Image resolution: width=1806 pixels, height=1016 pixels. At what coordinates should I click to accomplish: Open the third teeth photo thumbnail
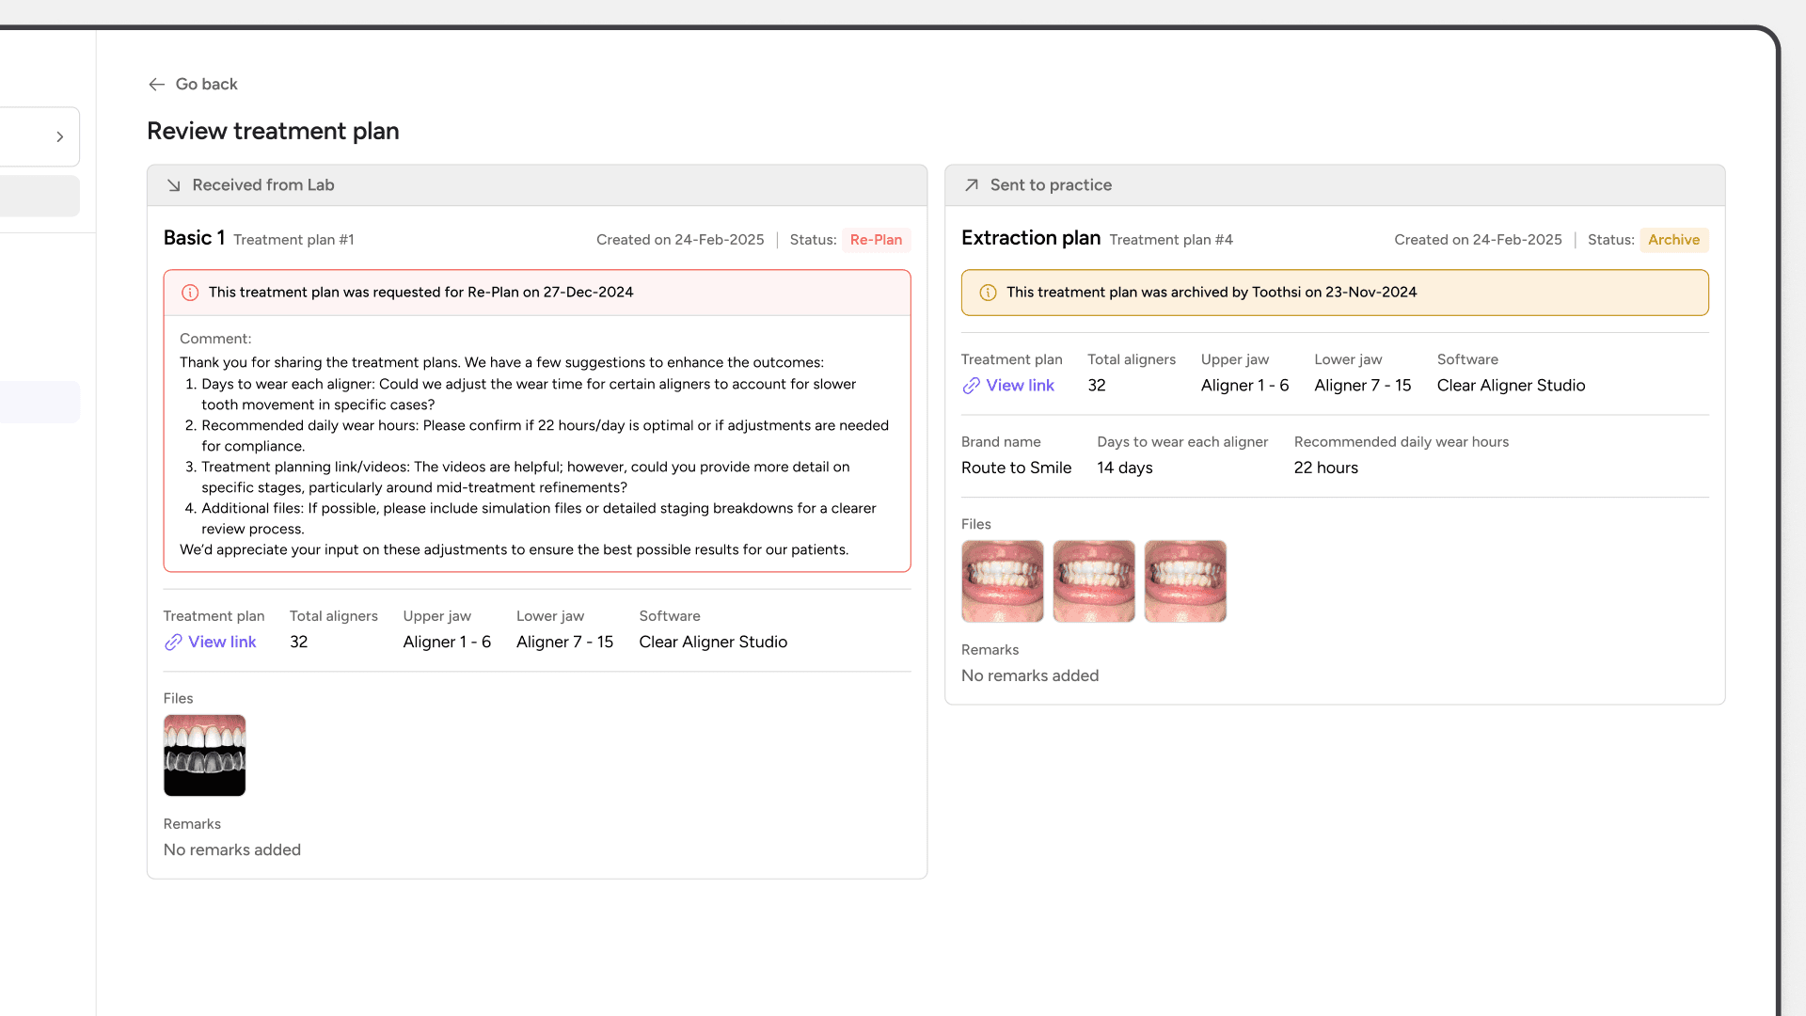click(x=1185, y=581)
